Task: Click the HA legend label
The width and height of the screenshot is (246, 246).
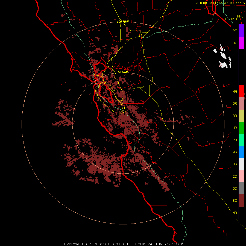Action: [235, 92]
